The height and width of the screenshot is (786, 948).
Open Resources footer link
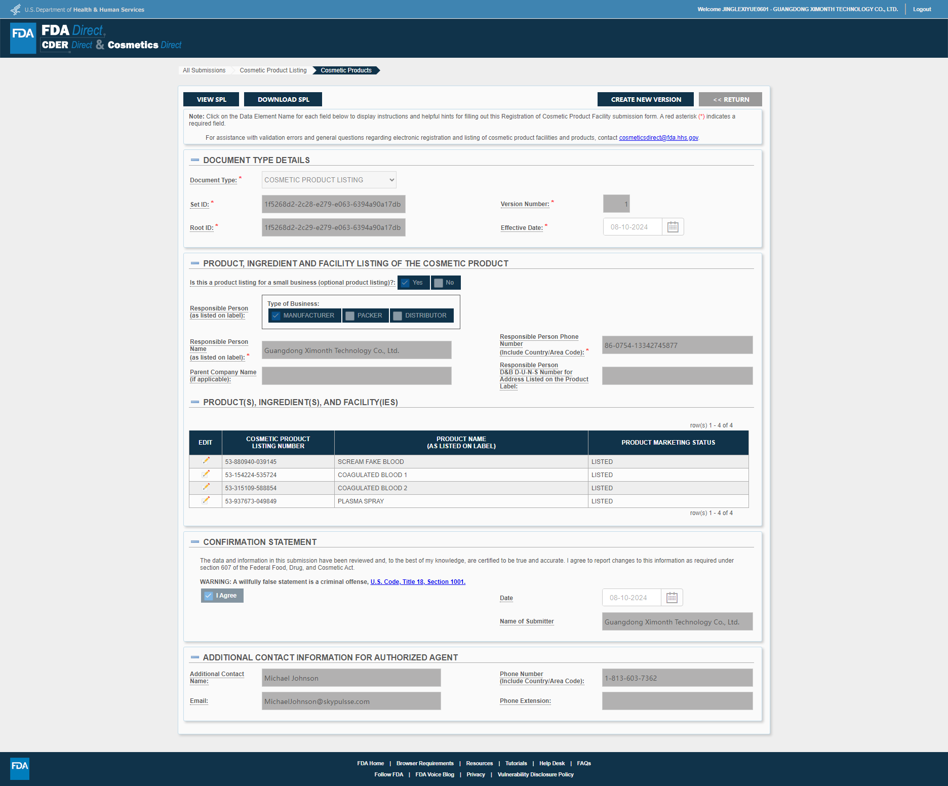click(479, 763)
